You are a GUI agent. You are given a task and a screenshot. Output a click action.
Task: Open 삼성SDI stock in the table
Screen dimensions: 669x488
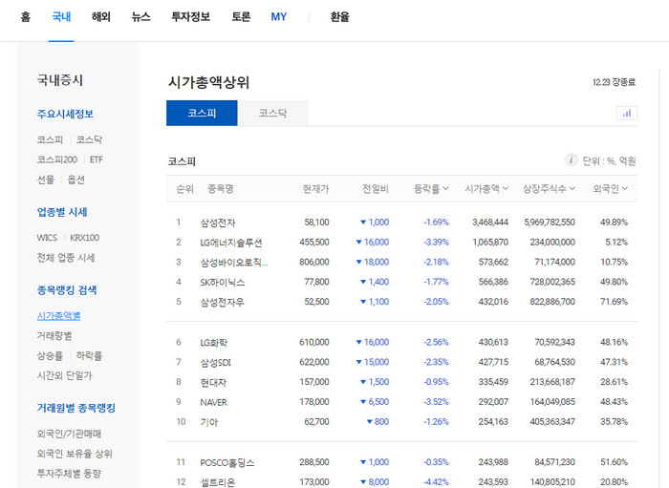coord(215,363)
